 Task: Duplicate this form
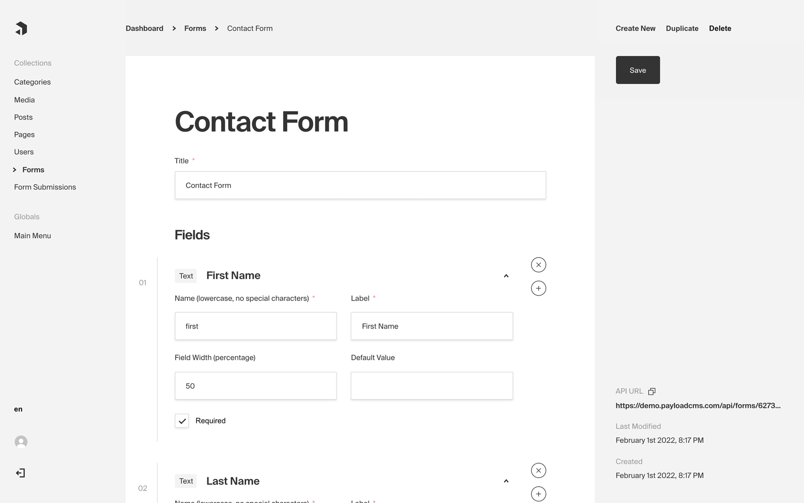(x=681, y=28)
